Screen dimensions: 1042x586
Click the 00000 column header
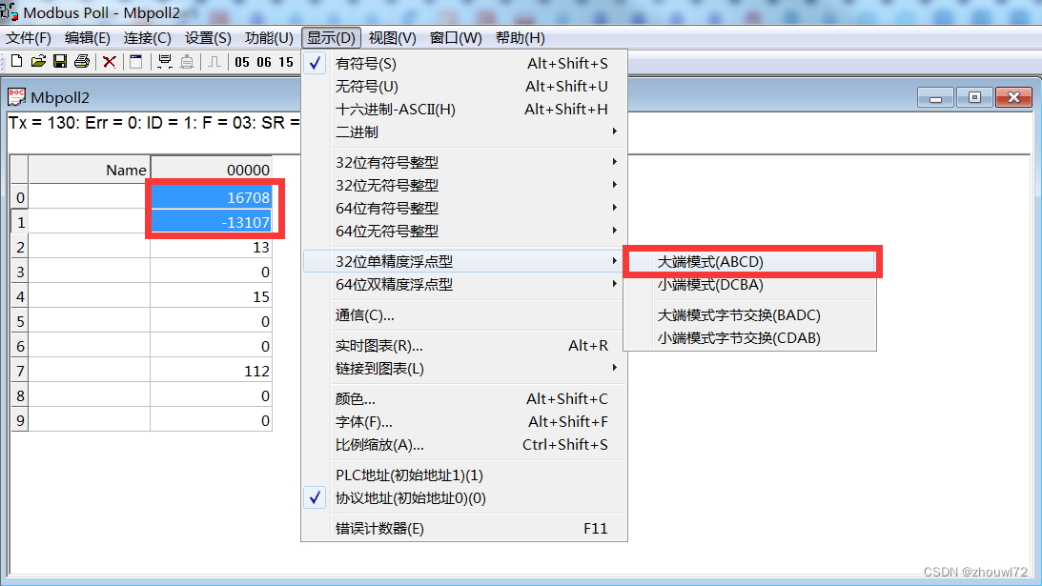click(212, 170)
